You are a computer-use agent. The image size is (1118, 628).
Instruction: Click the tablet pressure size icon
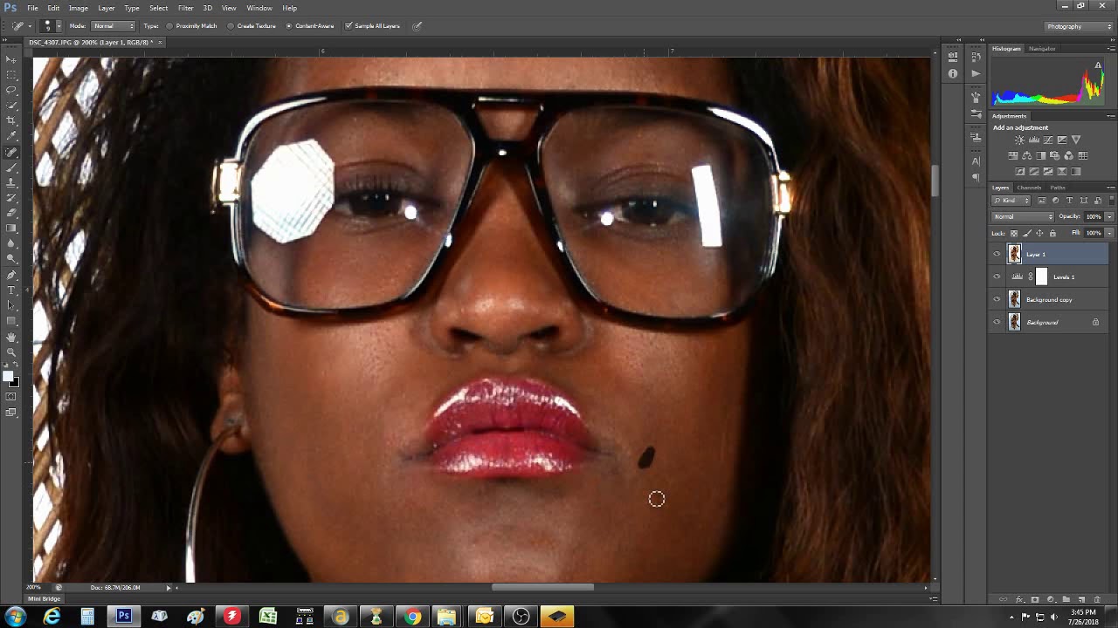click(417, 26)
